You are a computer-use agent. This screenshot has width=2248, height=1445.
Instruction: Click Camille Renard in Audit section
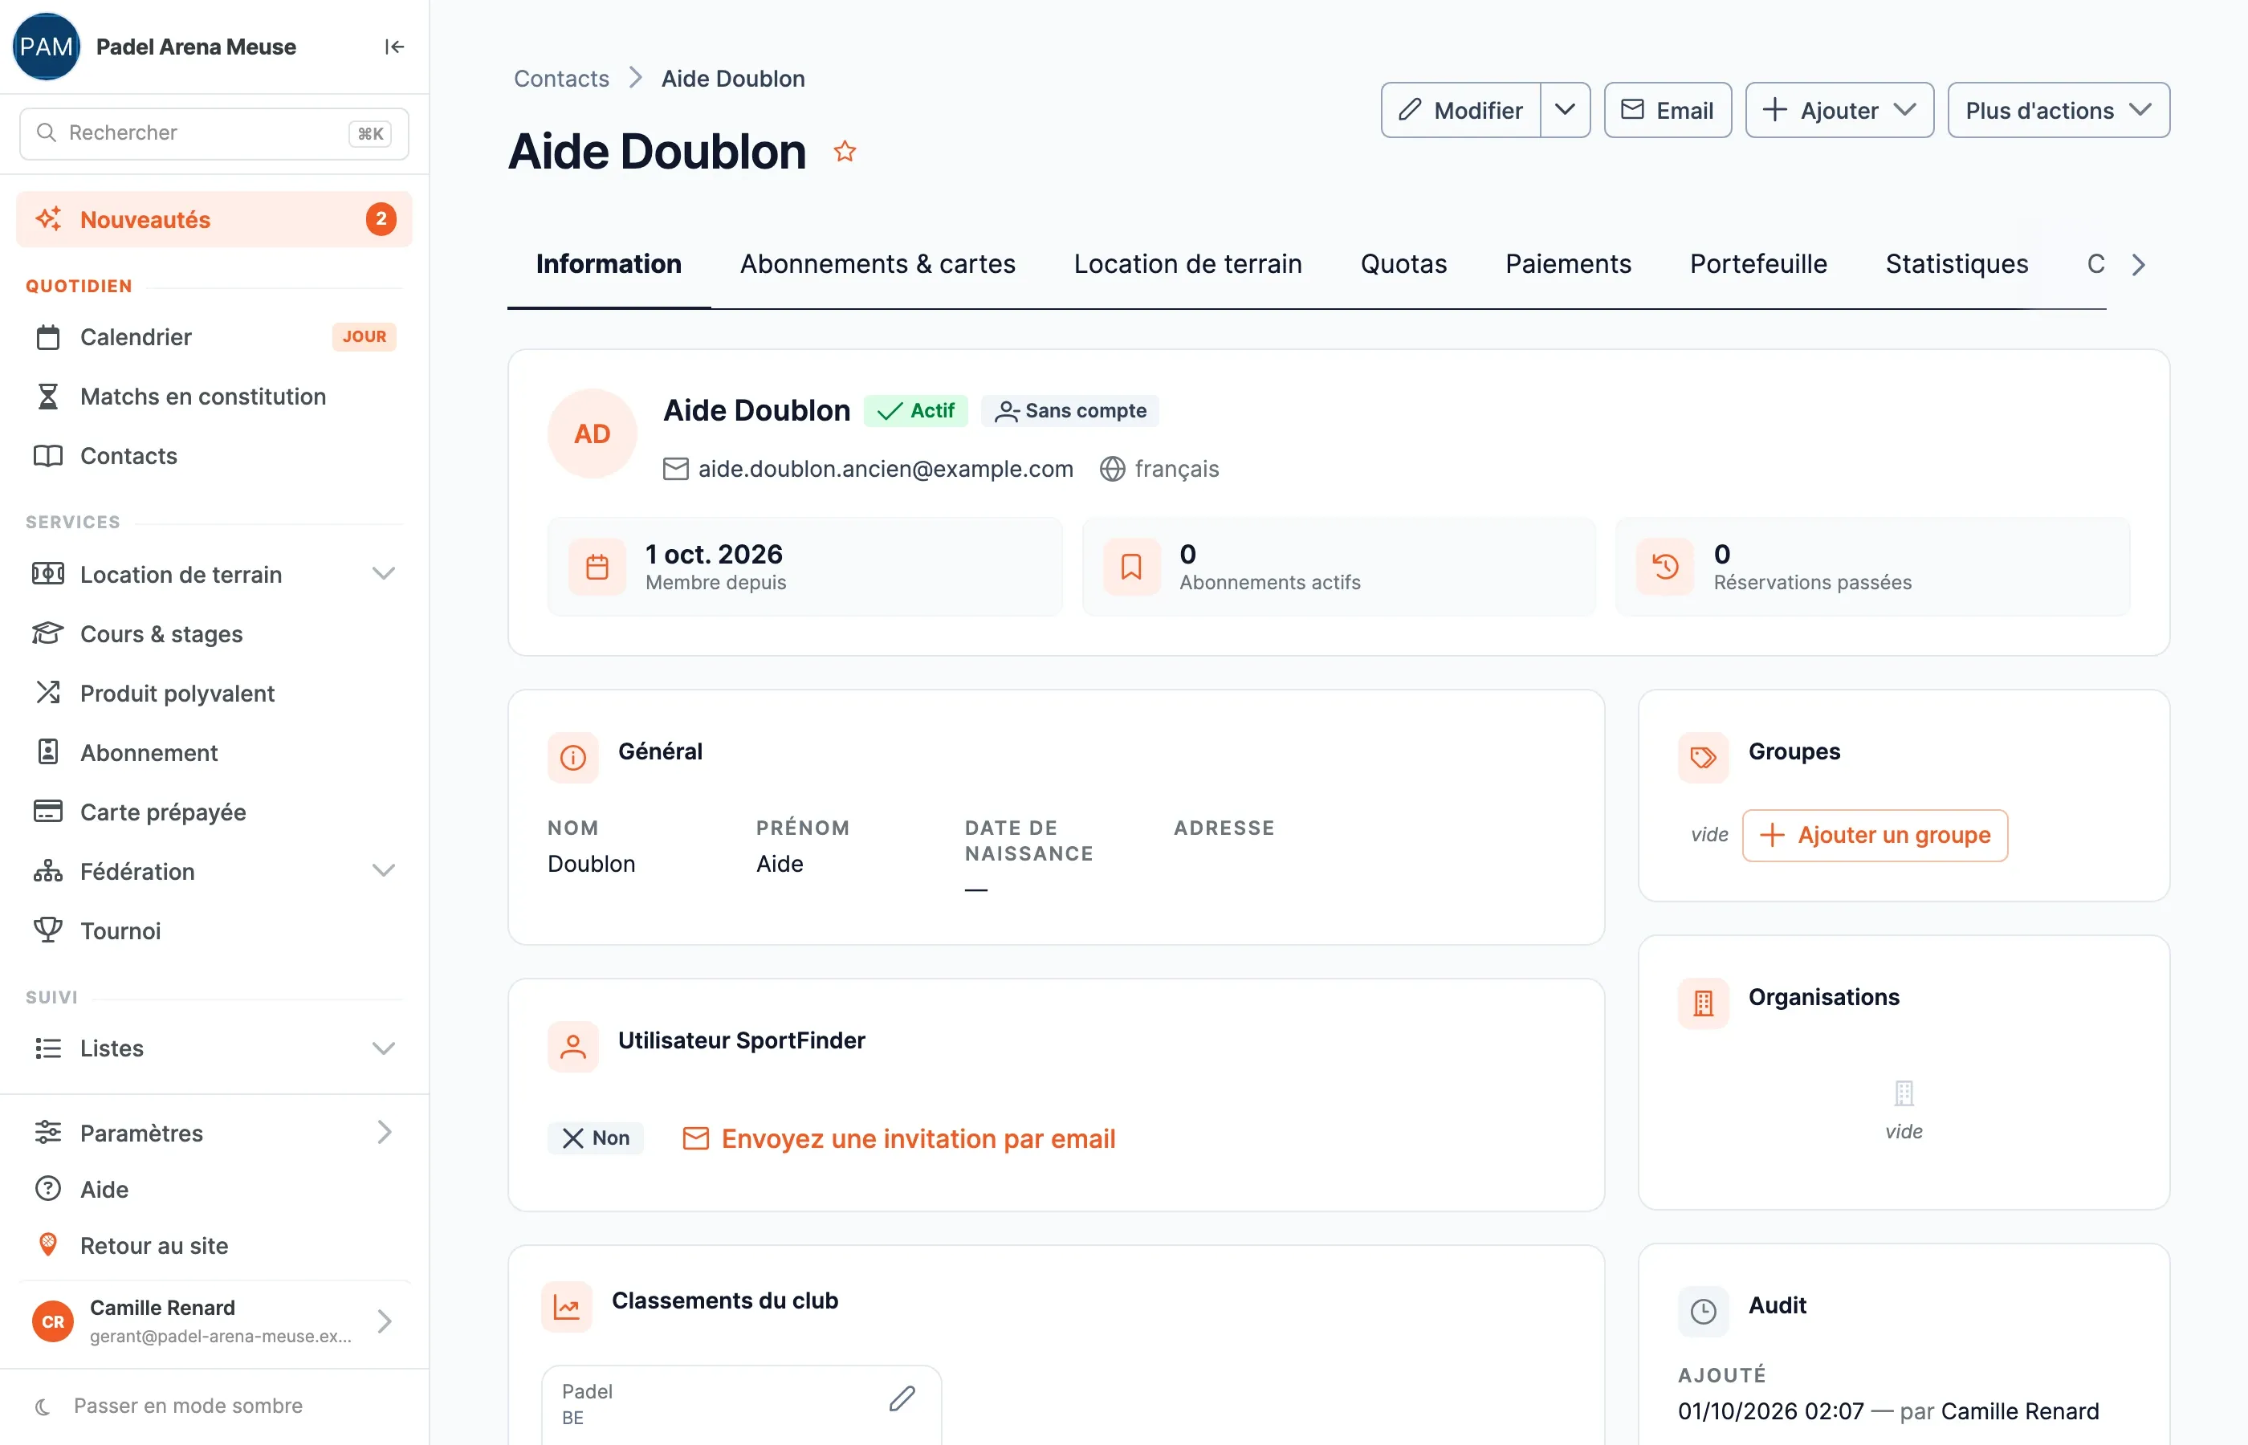pos(2019,1410)
